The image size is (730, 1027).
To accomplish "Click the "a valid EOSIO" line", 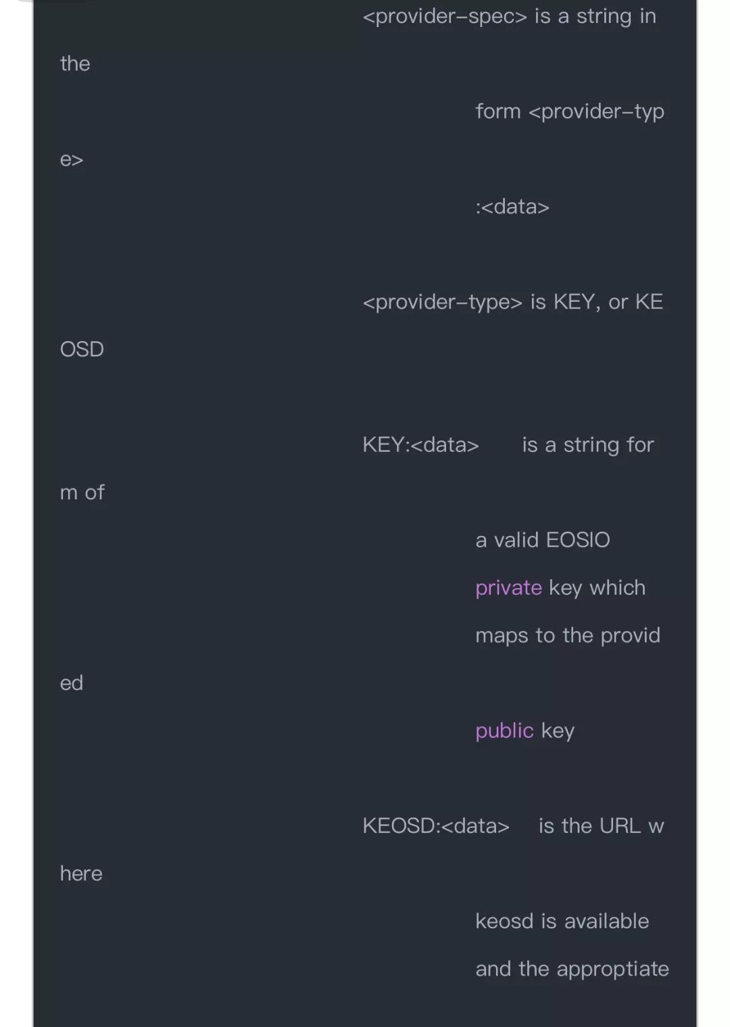I will click(543, 541).
